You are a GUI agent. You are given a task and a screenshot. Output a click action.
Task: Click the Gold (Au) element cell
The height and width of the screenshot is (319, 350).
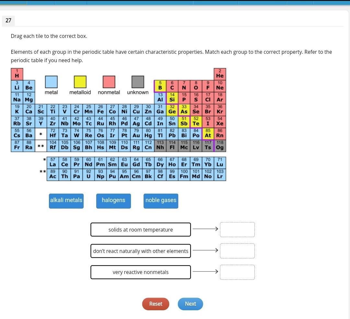click(136, 133)
